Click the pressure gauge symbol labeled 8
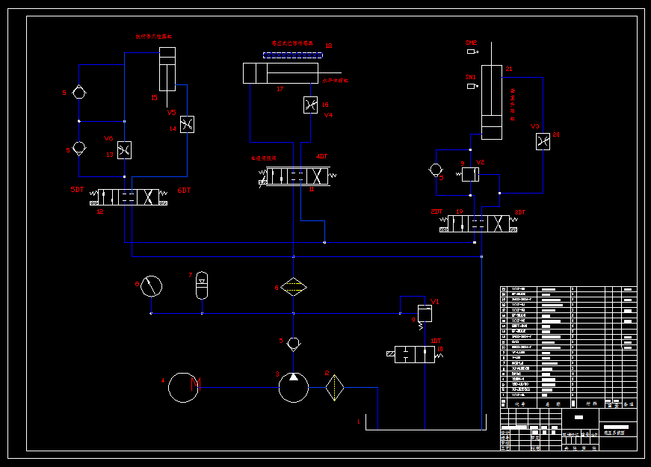 coord(151,286)
